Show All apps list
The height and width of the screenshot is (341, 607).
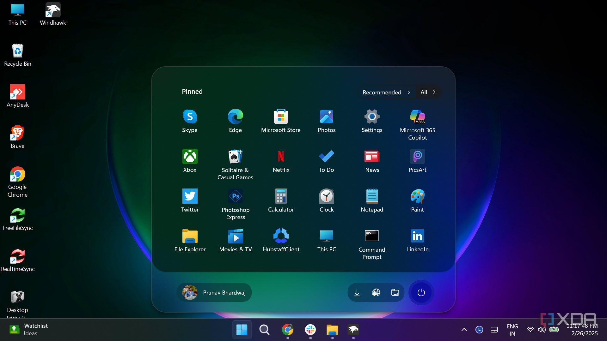(428, 92)
